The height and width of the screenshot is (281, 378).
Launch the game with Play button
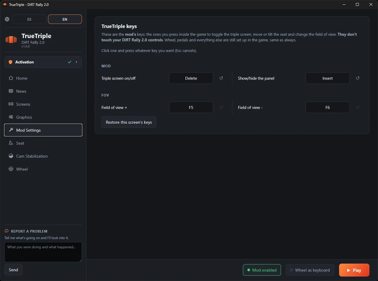(354, 270)
